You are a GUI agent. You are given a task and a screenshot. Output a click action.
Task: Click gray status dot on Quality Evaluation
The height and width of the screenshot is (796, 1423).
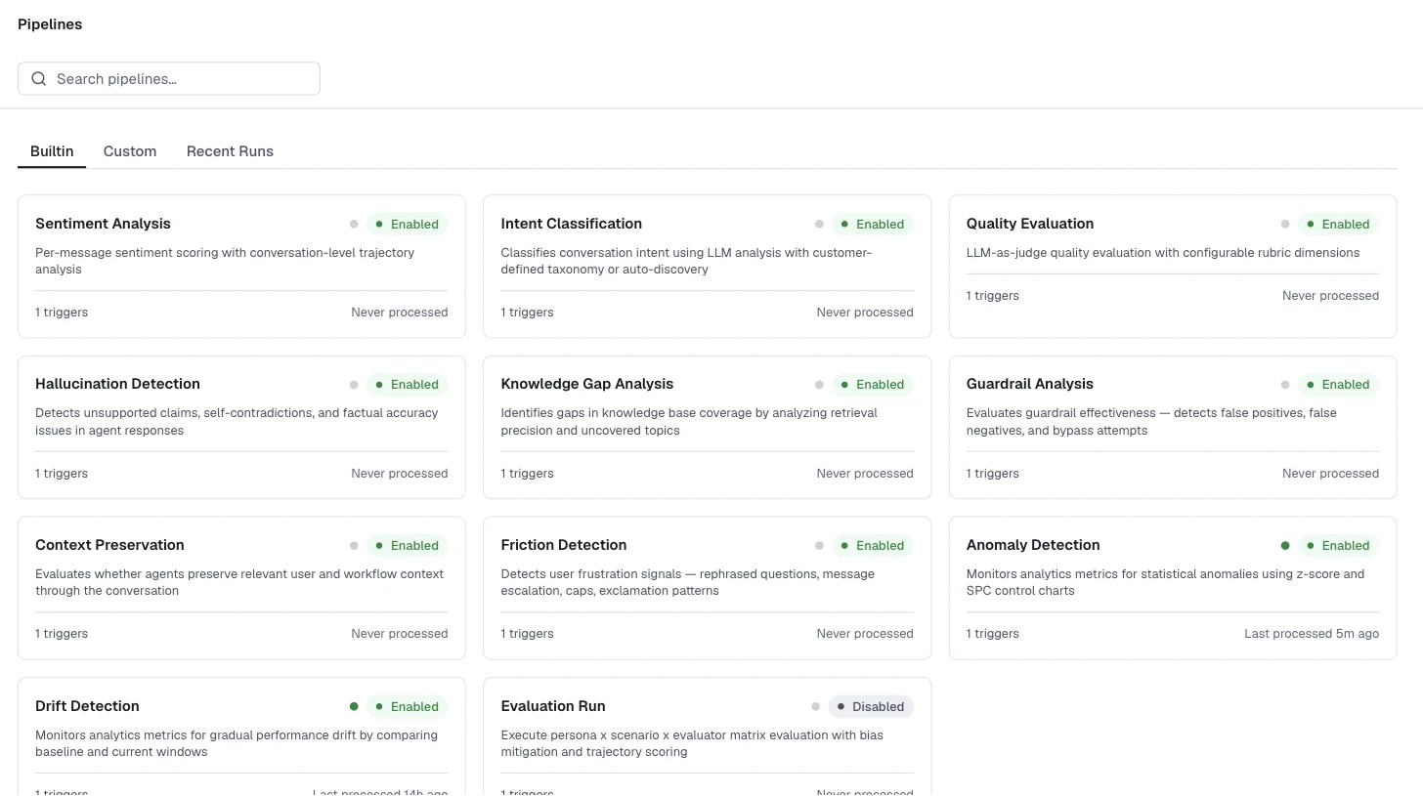(x=1285, y=224)
